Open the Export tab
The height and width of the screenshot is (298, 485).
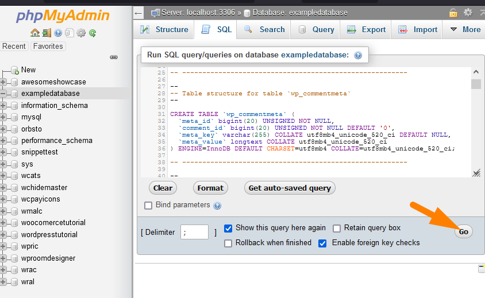(366, 30)
